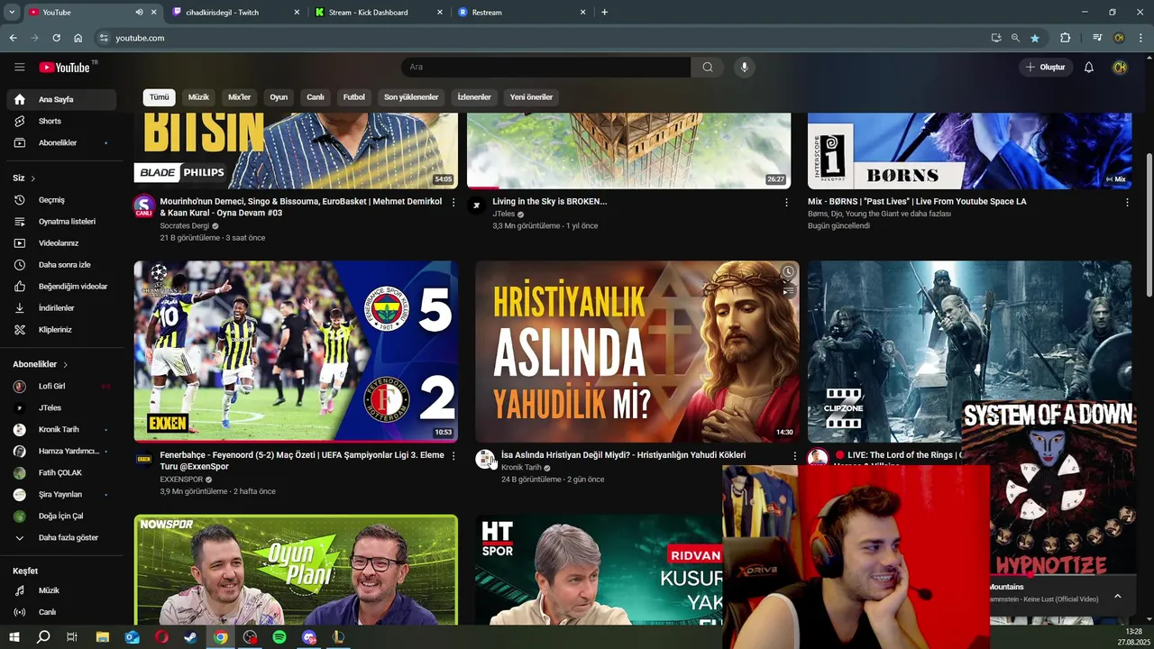Image resolution: width=1154 pixels, height=649 pixels.
Task: Expand the mini player chevron near Mountains
Action: (x=1118, y=596)
